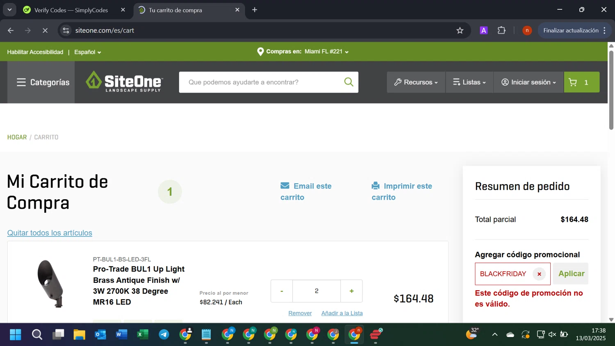615x346 pixels.
Task: Open Chrome three-dot menu
Action: click(604, 30)
